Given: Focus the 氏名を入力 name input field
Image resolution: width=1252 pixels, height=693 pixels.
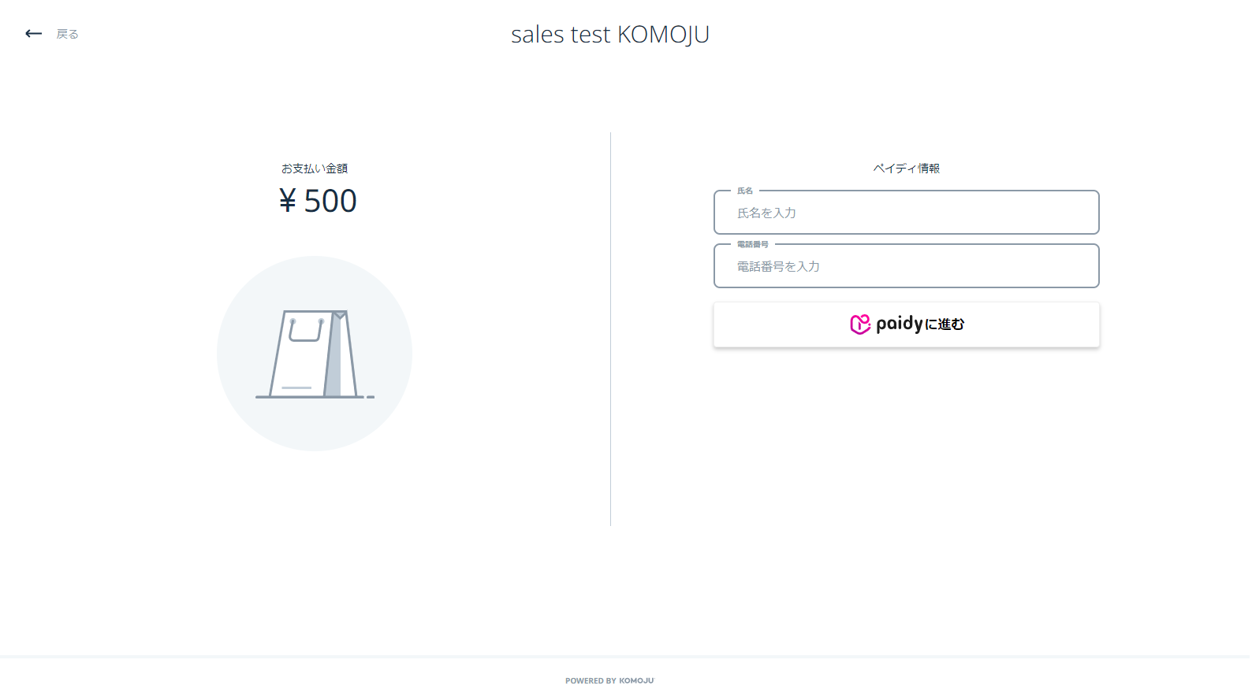Looking at the screenshot, I should pos(906,213).
